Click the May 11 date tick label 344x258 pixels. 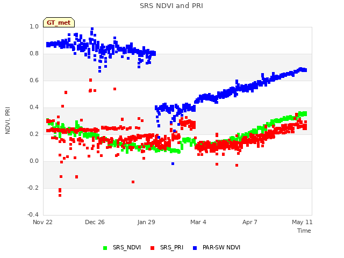302,222
